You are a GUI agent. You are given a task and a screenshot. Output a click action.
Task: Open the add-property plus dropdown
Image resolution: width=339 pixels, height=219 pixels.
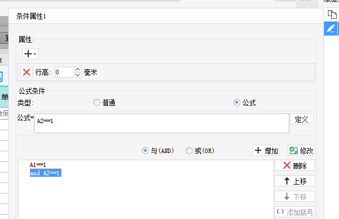(x=30, y=54)
